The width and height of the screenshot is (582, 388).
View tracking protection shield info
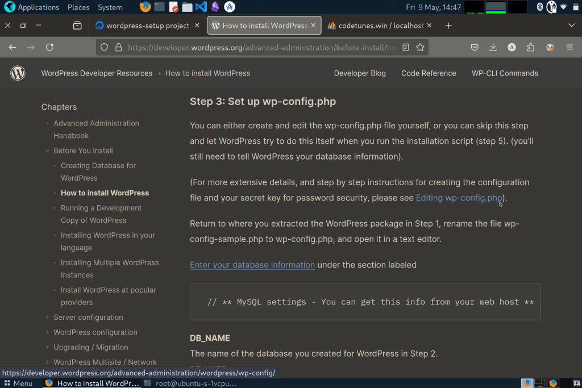[x=105, y=48]
